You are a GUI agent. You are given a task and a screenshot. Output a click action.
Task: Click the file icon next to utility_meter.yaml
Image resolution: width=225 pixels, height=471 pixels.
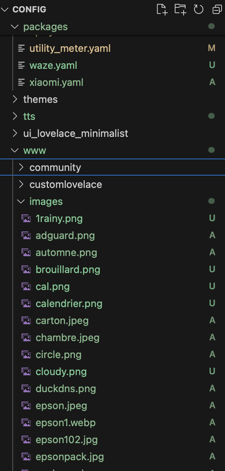pyautogui.click(x=21, y=48)
